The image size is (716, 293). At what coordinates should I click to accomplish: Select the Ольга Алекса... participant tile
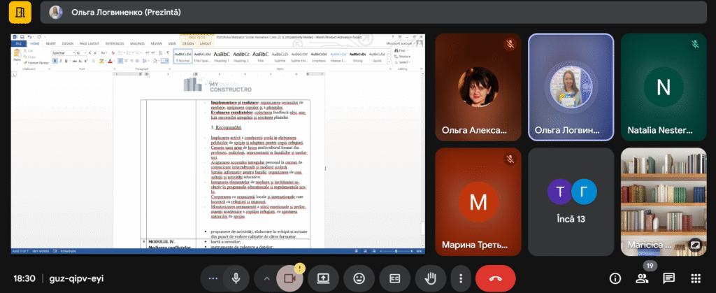coord(478,87)
